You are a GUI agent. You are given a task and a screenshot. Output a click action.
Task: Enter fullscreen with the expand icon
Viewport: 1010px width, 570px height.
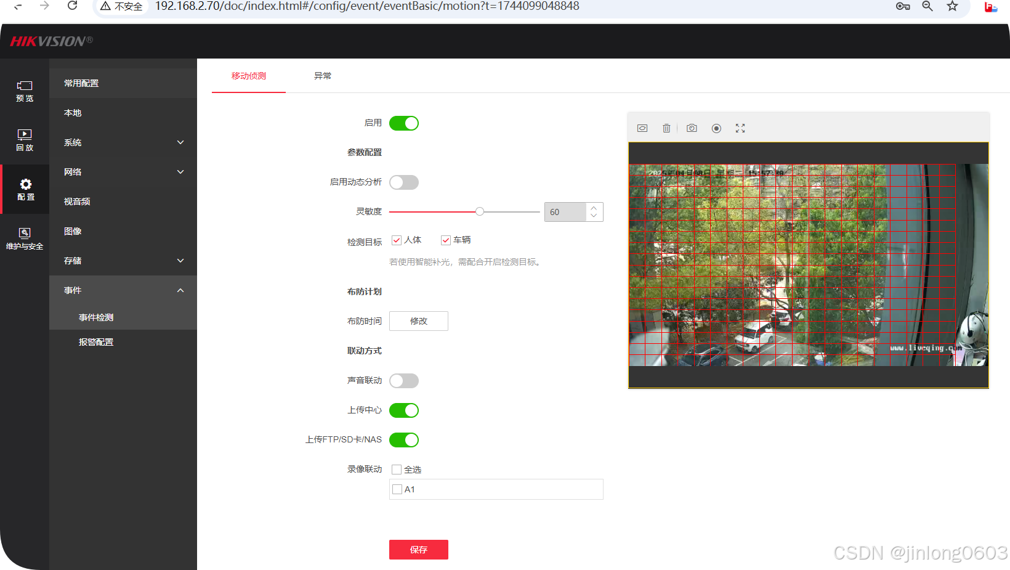740,128
